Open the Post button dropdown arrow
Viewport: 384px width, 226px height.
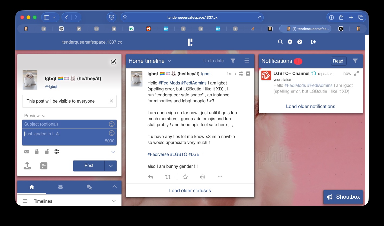(111, 166)
